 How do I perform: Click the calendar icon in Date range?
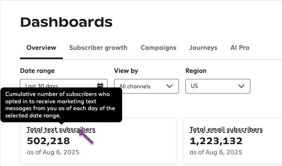(x=100, y=85)
